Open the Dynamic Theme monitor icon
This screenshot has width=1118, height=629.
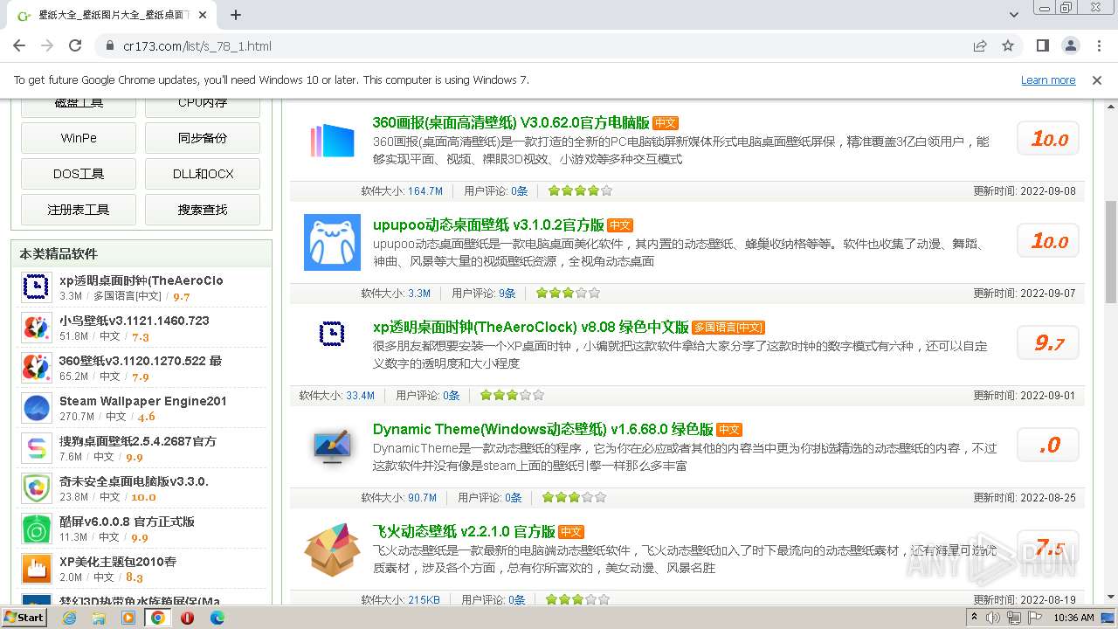pos(332,446)
